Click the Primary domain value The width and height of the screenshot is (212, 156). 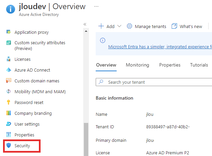point(150,140)
